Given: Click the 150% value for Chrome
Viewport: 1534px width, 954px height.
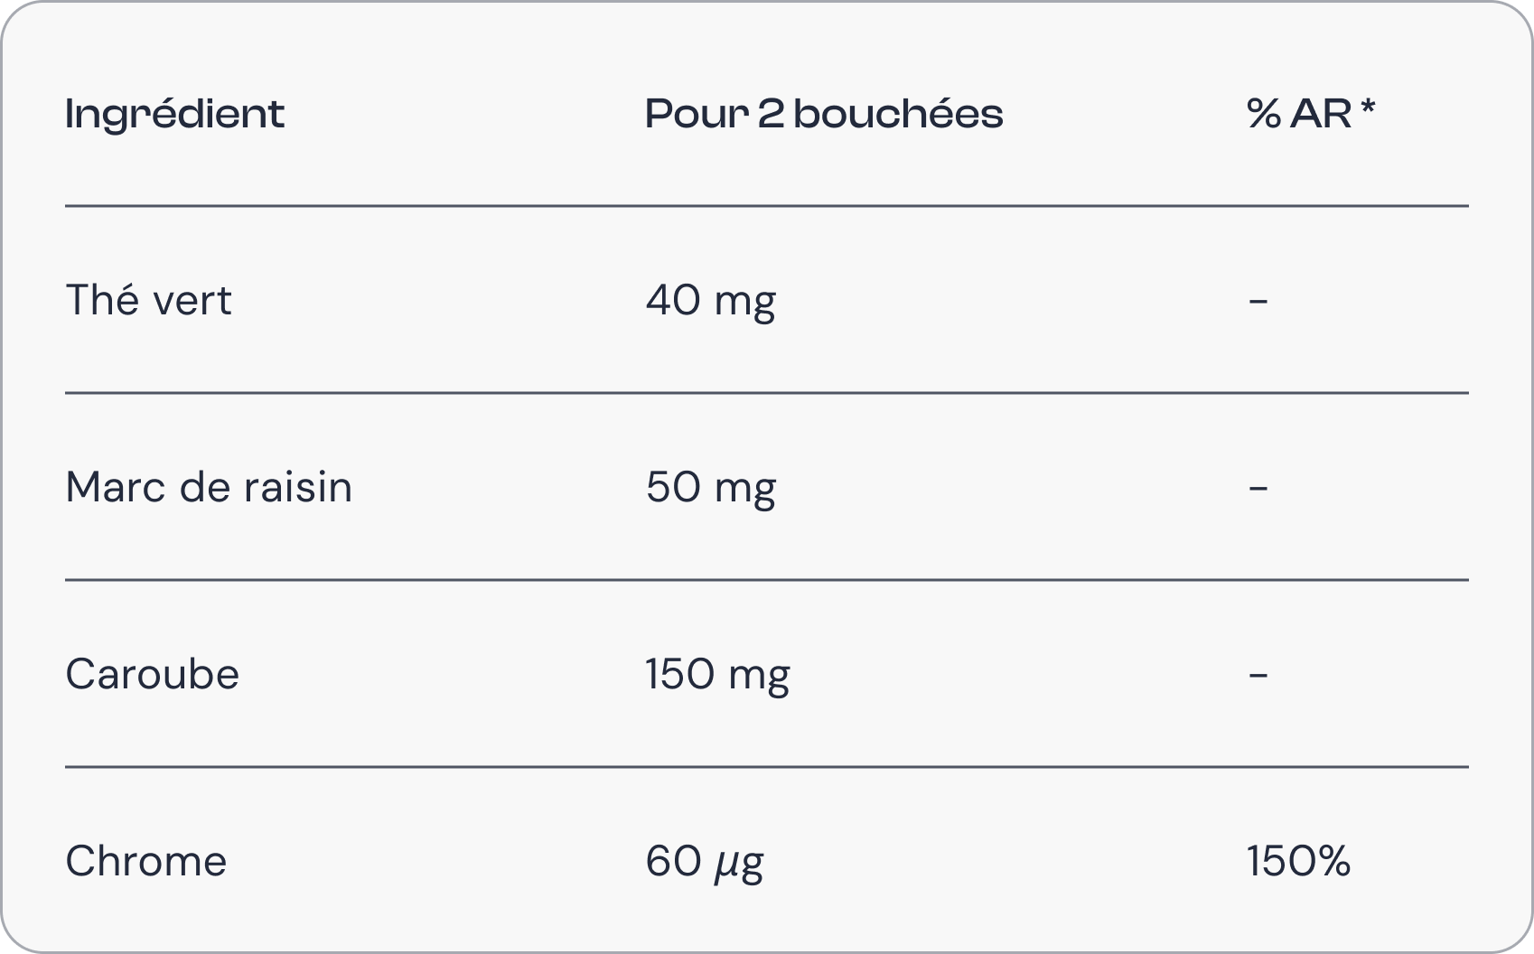Looking at the screenshot, I should click(1298, 861).
